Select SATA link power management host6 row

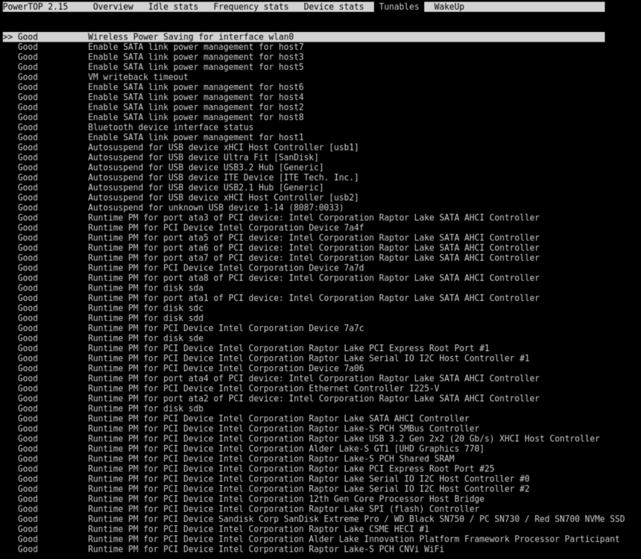pos(161,86)
